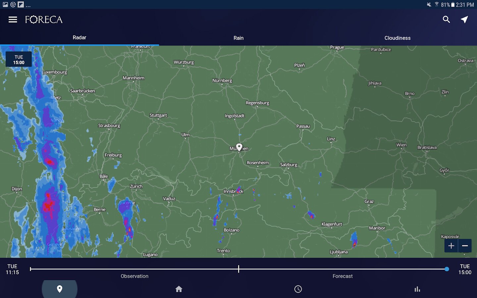Tap the battery indicator in status bar

click(452, 5)
